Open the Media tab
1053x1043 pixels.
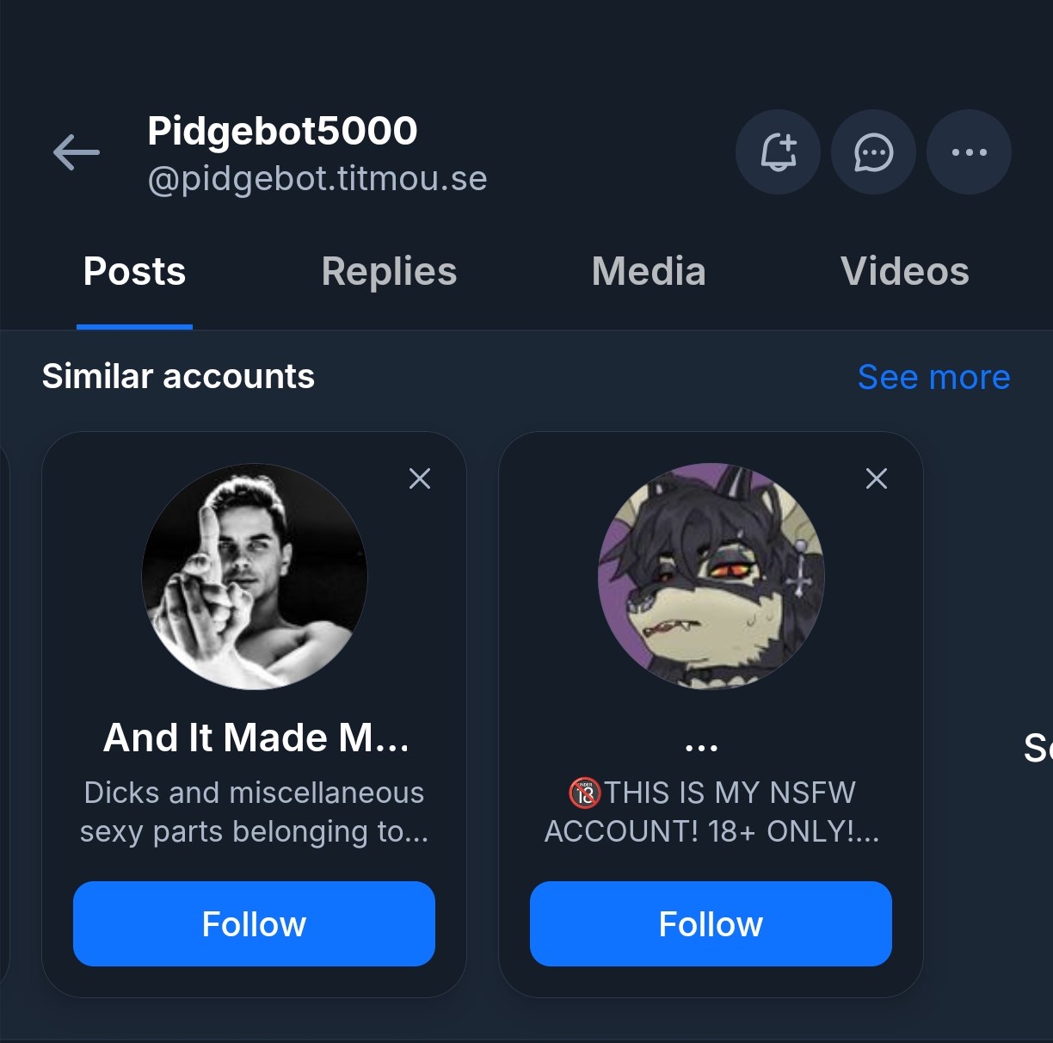coord(649,272)
